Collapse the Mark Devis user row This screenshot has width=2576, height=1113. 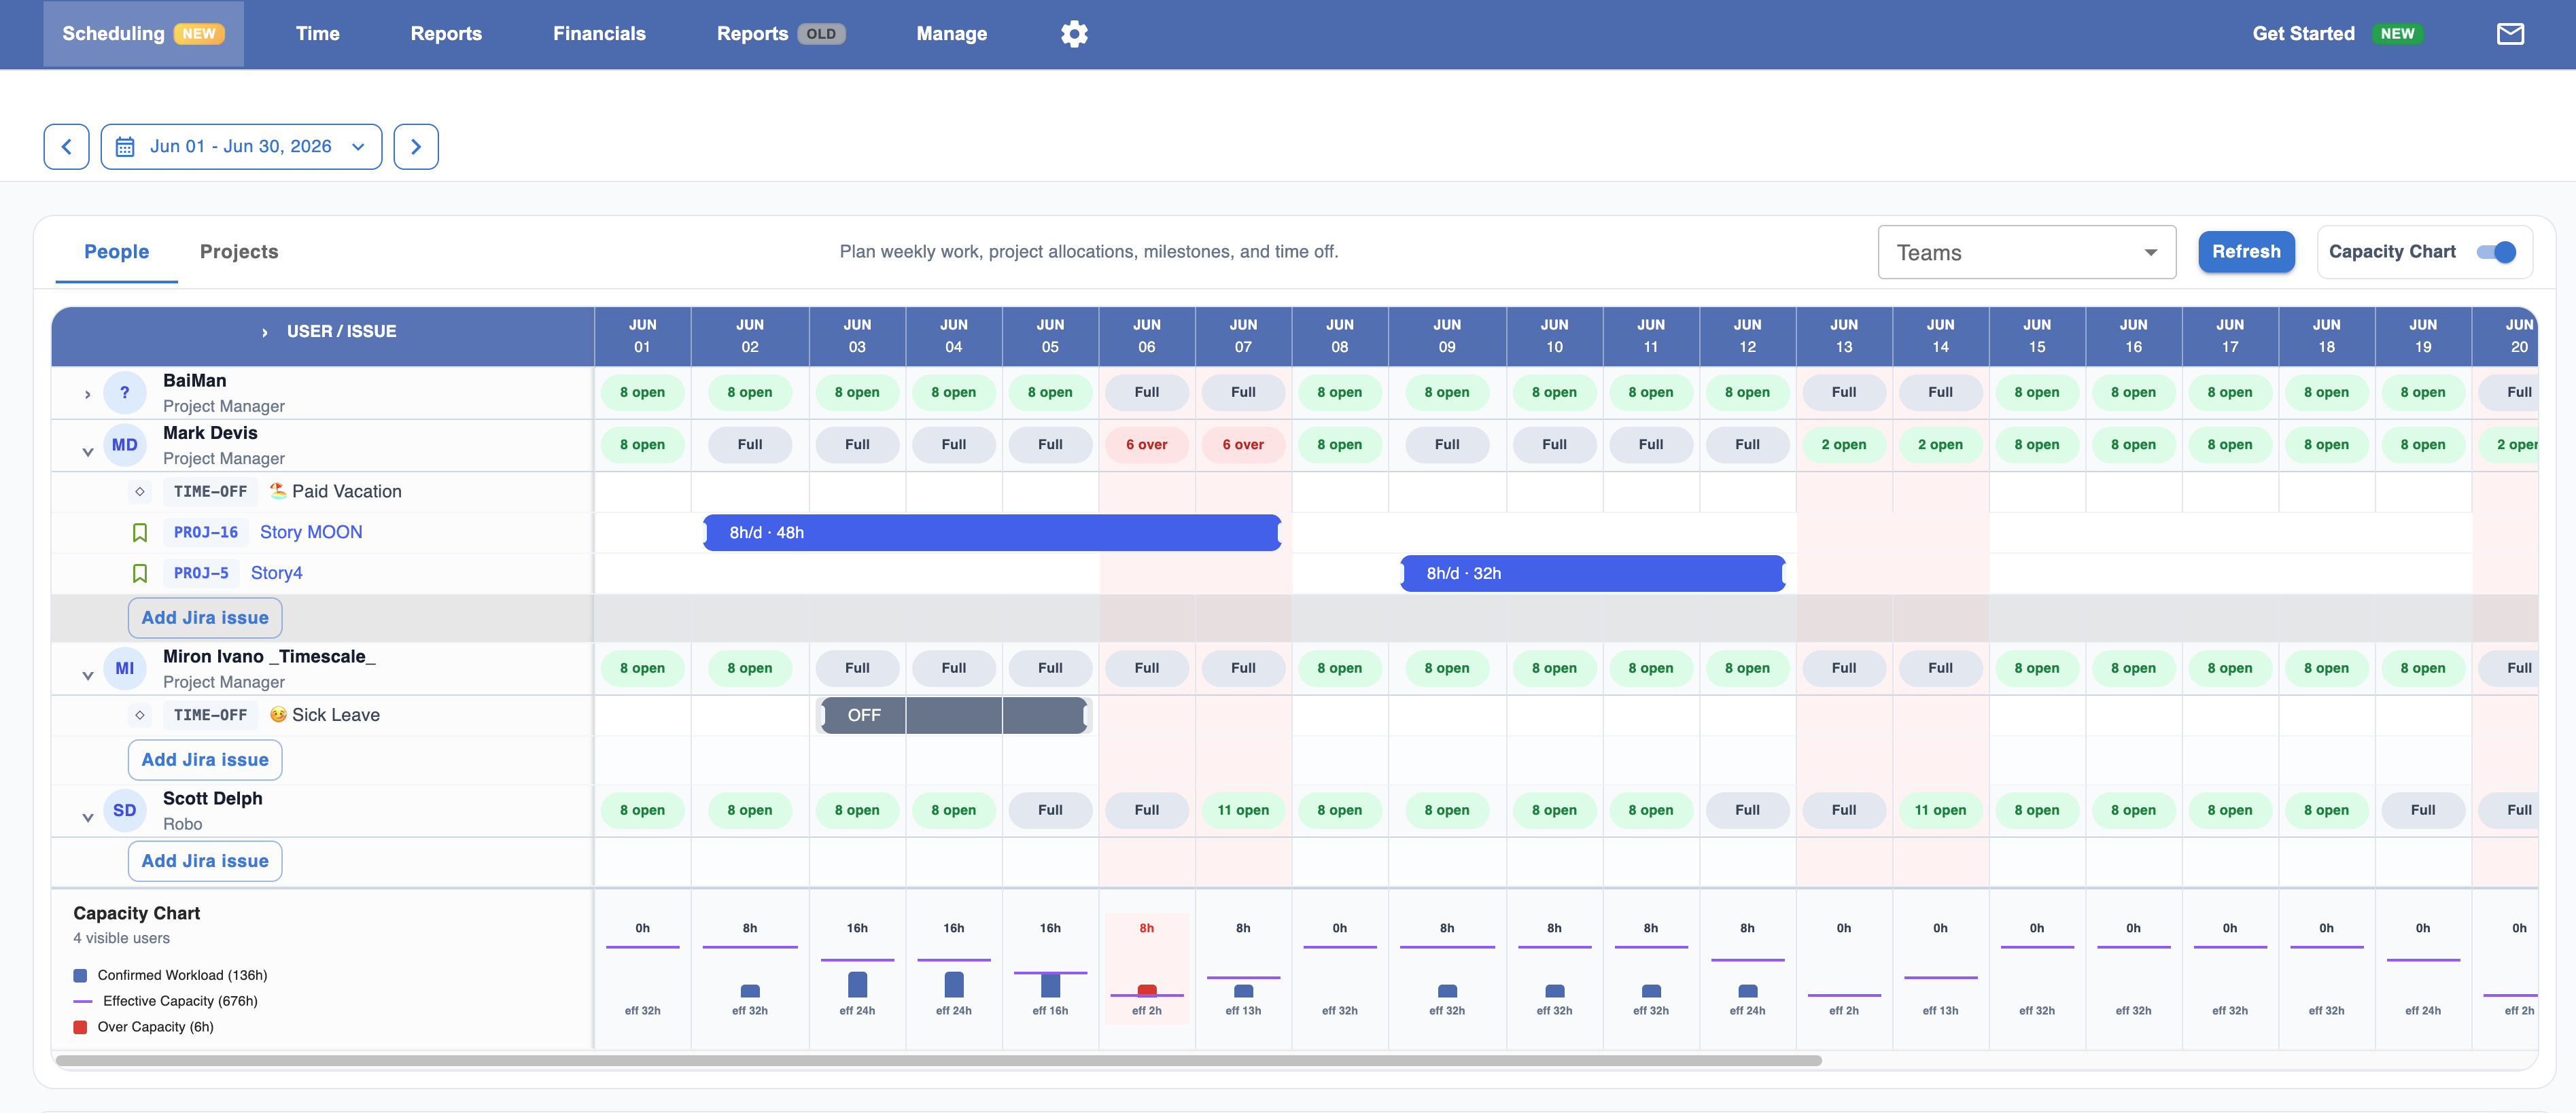(88, 452)
